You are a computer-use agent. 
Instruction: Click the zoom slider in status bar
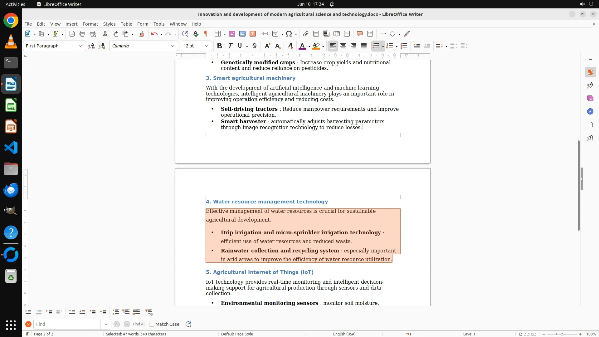562,334
